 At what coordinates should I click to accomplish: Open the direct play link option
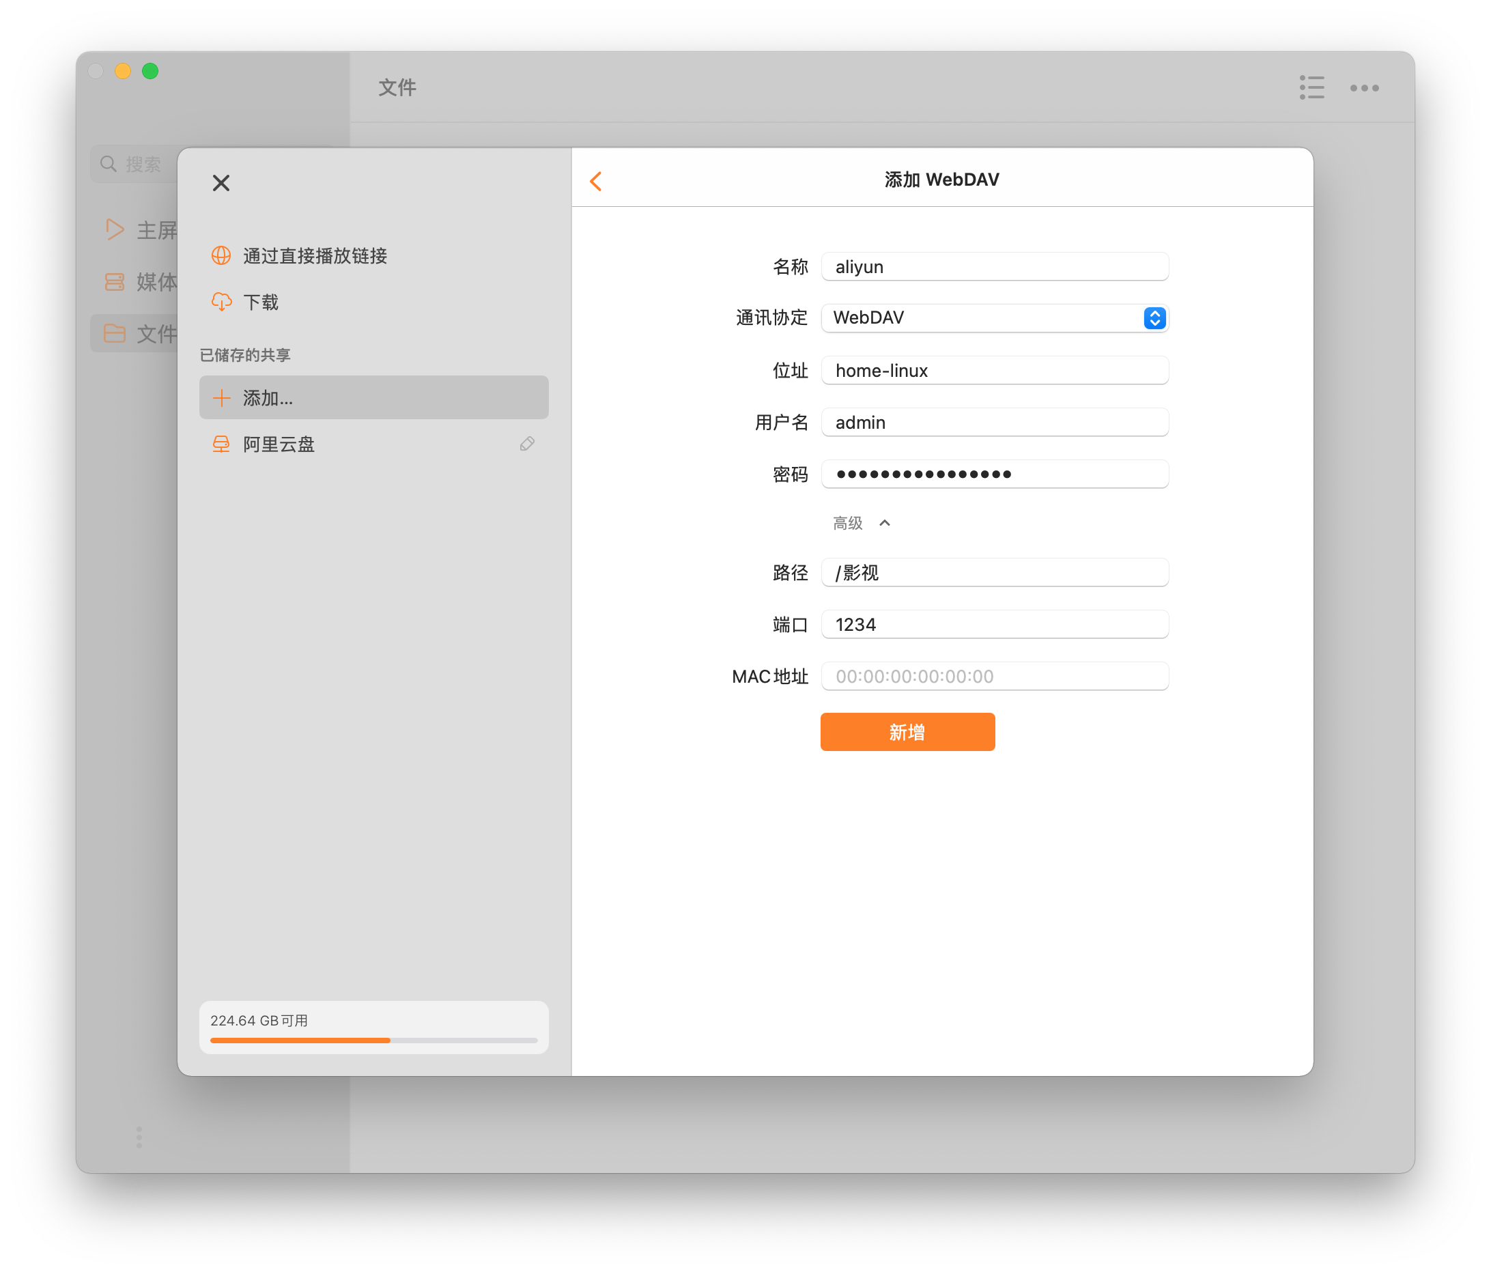(315, 255)
